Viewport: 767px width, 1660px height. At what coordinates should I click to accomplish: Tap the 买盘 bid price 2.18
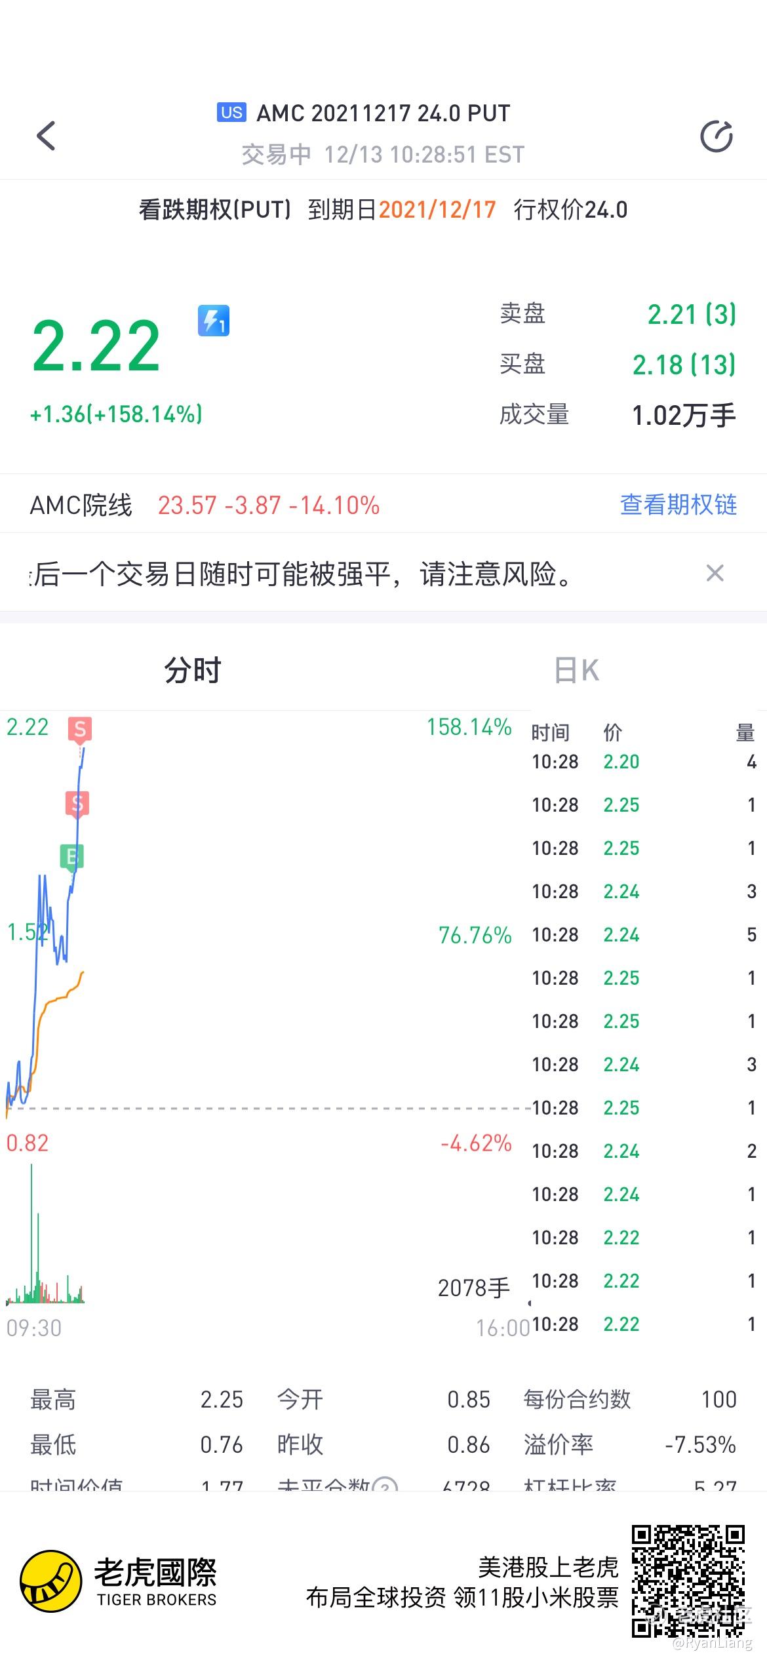coord(683,365)
